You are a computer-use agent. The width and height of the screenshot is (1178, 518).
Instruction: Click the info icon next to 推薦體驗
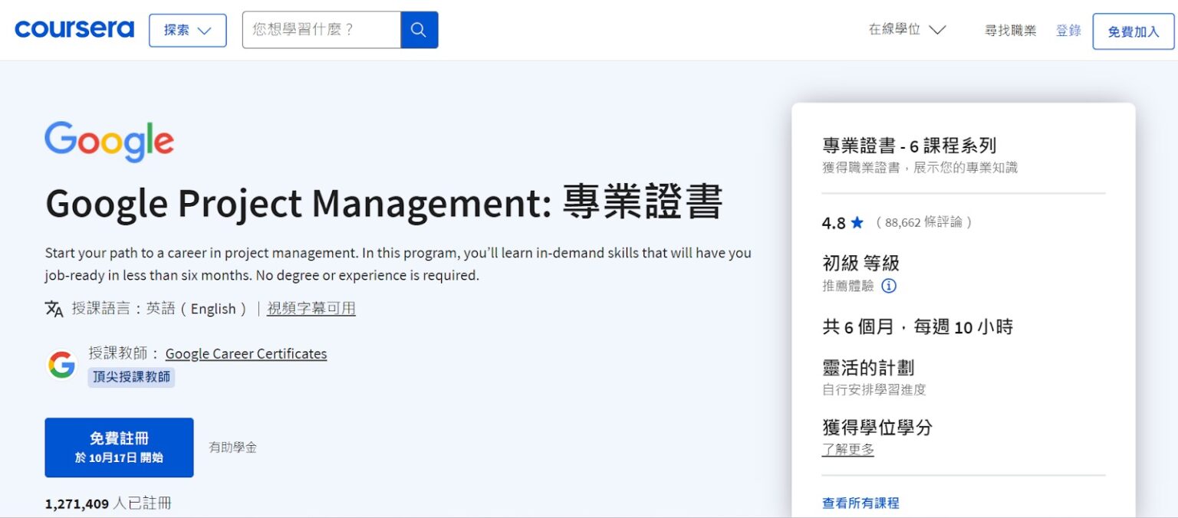[890, 286]
